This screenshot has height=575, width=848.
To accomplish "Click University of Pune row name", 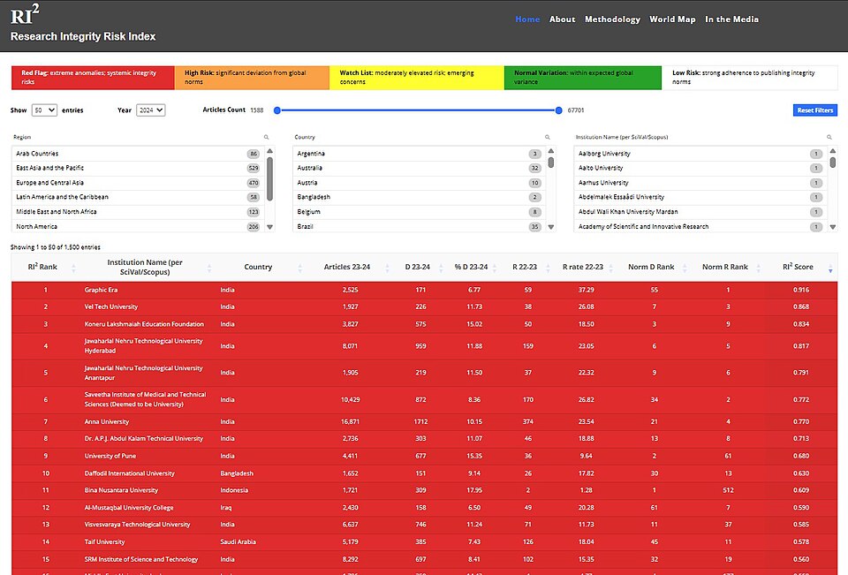I will pyautogui.click(x=110, y=456).
